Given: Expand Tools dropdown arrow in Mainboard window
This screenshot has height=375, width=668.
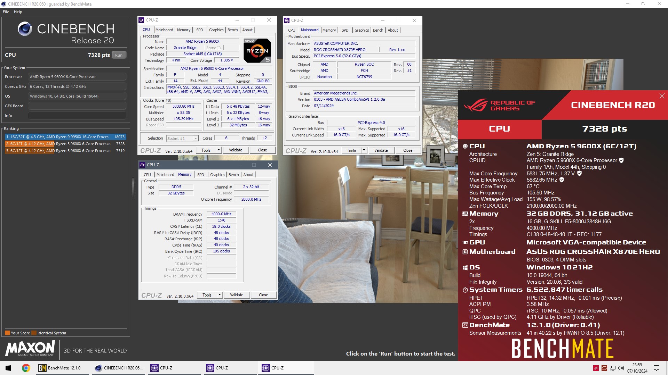Looking at the screenshot, I should [x=364, y=150].
